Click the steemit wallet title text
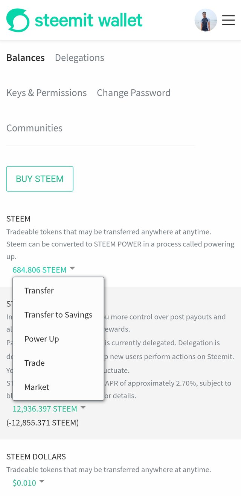Viewport: 241px width, 496px height. [88, 20]
